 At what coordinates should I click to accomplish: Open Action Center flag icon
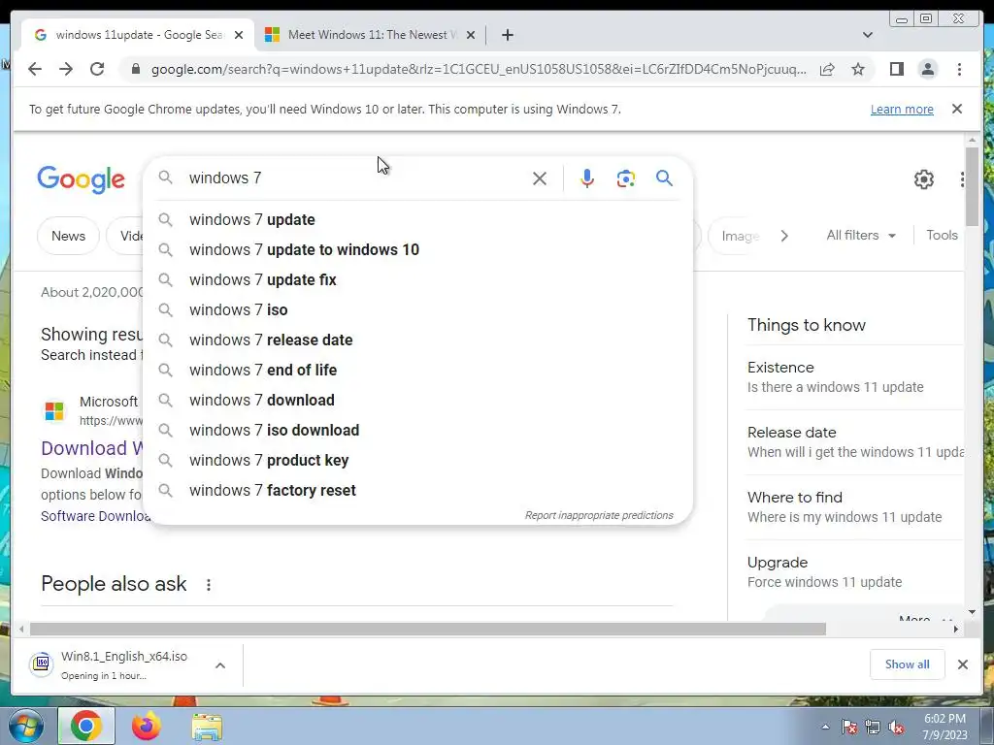(849, 728)
